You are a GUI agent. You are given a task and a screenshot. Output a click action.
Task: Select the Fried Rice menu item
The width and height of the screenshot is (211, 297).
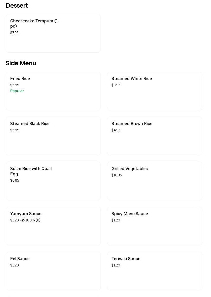coord(53,91)
